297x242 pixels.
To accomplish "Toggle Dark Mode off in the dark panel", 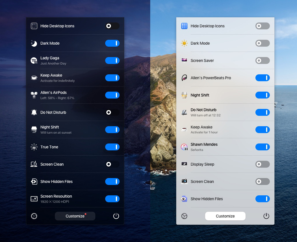I will point(112,43).
